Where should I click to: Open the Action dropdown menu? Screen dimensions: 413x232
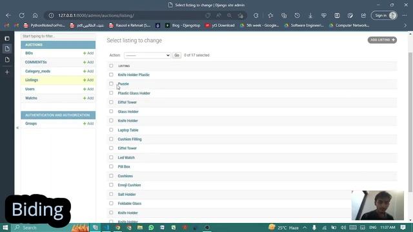tap(147, 55)
